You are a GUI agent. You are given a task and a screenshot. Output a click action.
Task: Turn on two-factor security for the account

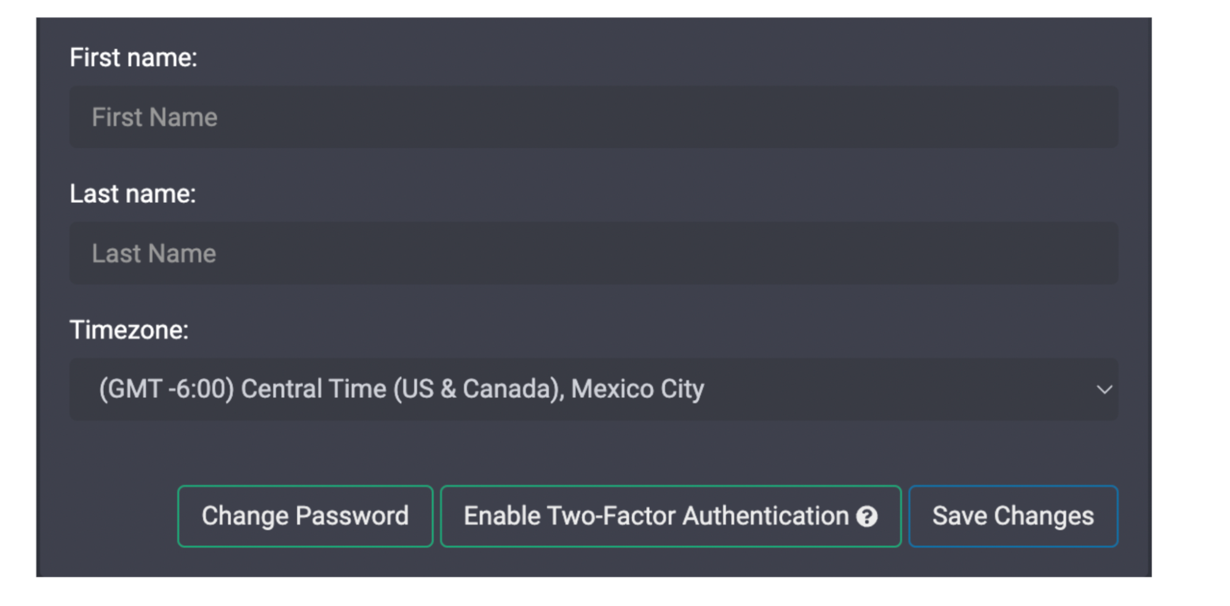[669, 516]
